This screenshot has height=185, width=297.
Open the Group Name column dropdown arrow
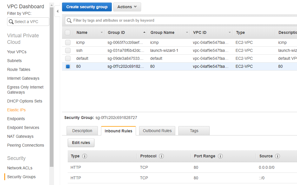187,33
